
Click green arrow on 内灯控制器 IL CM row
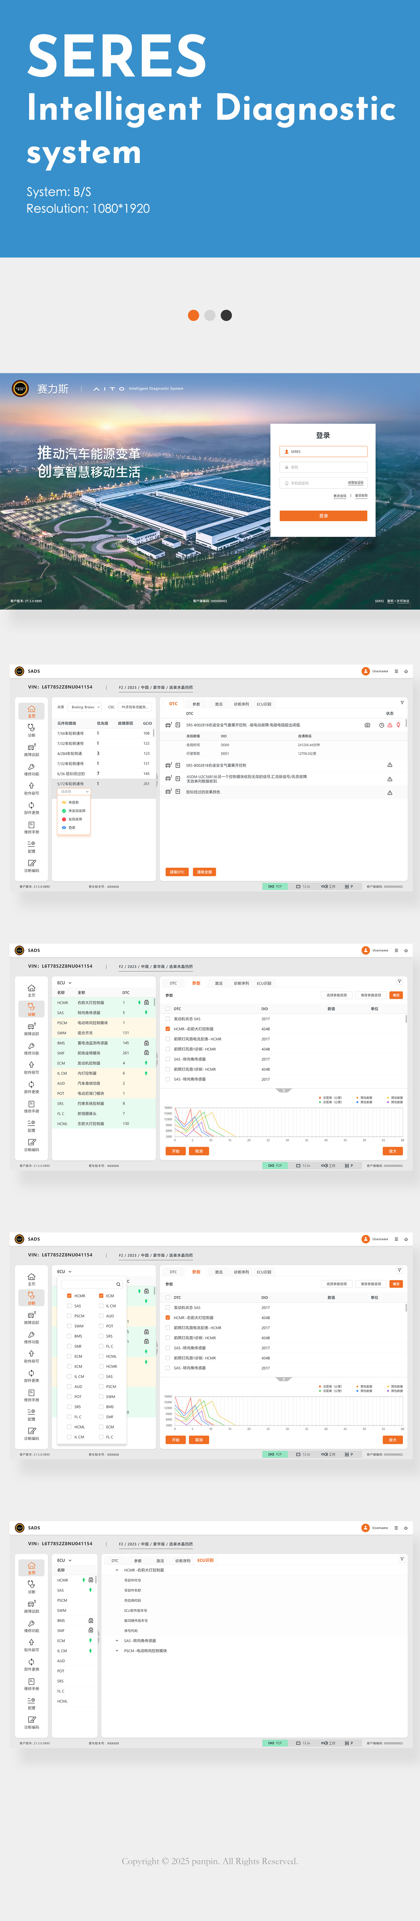coord(146,1073)
